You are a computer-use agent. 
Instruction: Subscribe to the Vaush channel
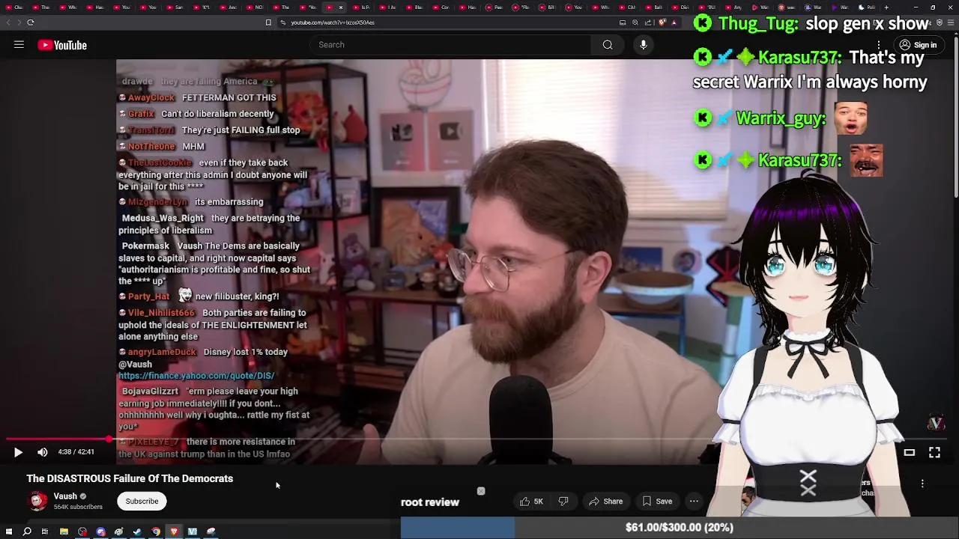[142, 501]
